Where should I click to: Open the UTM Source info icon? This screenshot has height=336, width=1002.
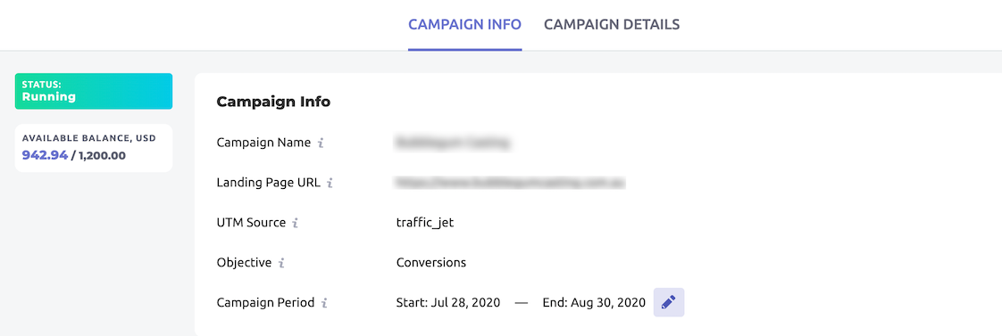pos(296,223)
